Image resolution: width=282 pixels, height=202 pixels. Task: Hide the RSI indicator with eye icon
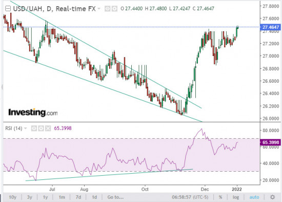point(34,128)
